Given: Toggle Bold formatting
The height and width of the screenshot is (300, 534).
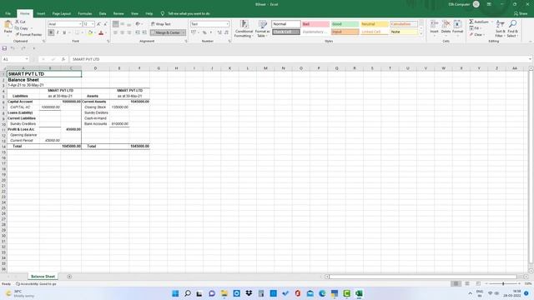Looking at the screenshot, I should (x=51, y=32).
